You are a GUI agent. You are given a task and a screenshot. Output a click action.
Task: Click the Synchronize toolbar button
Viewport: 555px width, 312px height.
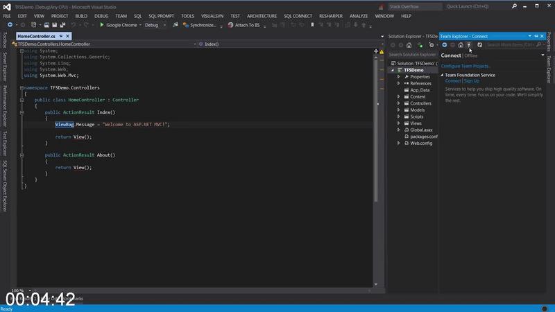(199, 25)
